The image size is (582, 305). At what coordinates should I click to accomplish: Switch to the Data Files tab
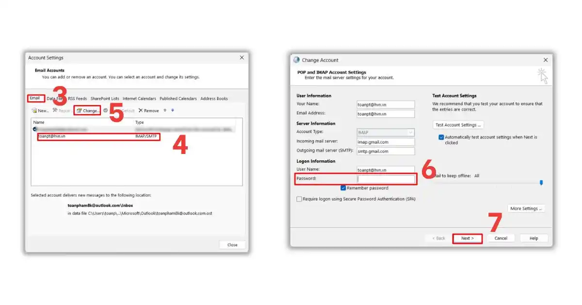click(x=56, y=99)
